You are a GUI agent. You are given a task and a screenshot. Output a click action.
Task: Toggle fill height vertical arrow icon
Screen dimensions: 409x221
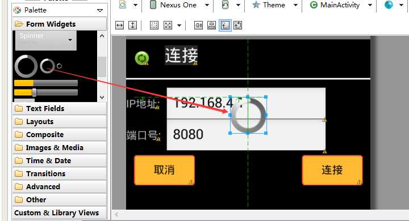pyautogui.click(x=132, y=25)
